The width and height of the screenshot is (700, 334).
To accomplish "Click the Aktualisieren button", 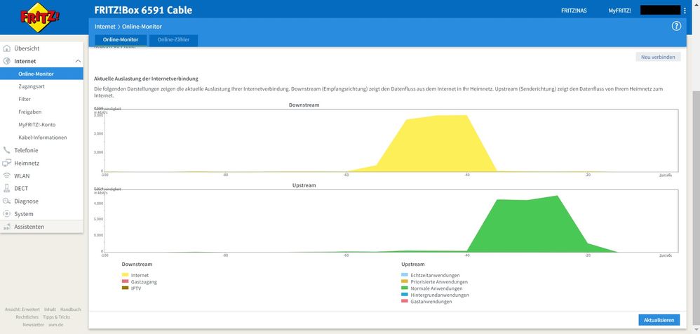I will (x=659, y=320).
